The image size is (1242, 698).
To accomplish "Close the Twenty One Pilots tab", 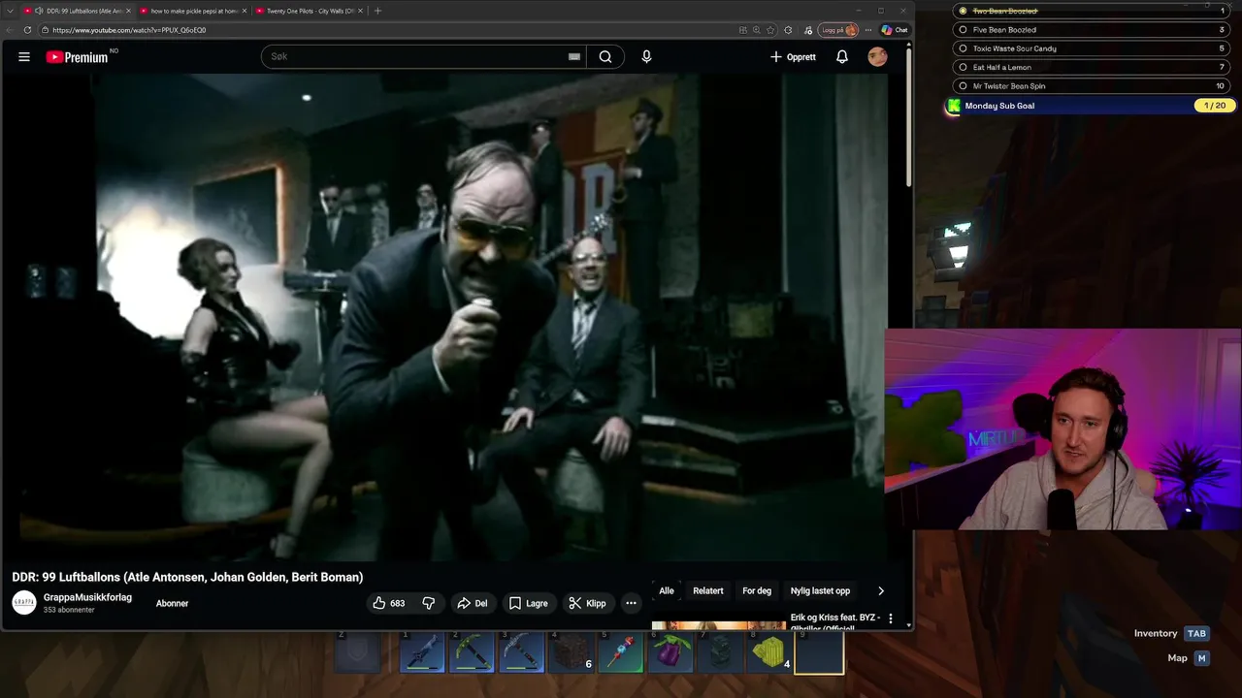I will tap(360, 11).
